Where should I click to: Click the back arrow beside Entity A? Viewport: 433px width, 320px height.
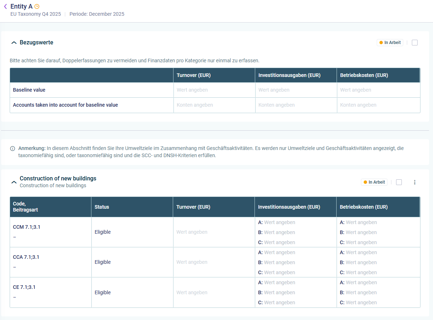point(5,6)
